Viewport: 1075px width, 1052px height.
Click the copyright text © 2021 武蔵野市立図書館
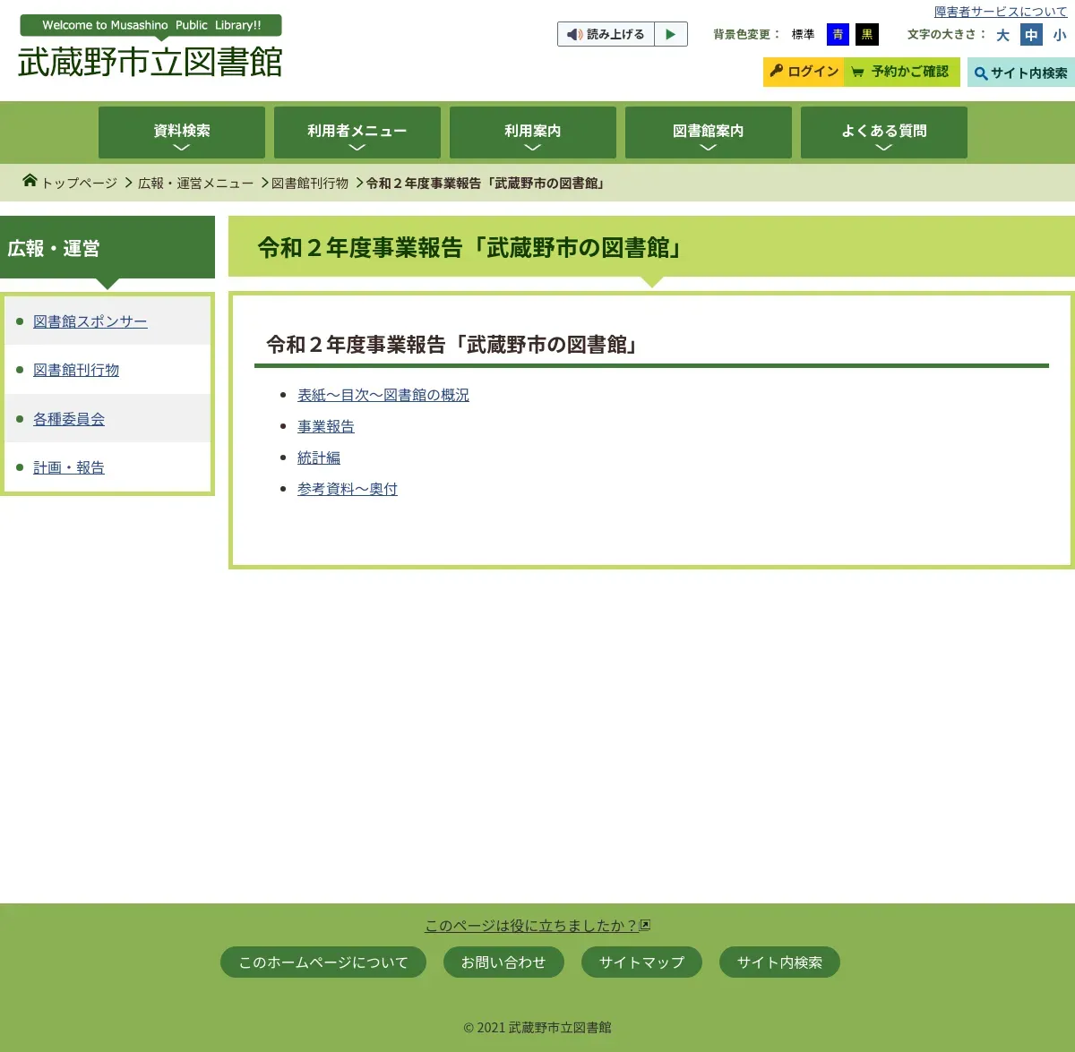coord(537,1028)
